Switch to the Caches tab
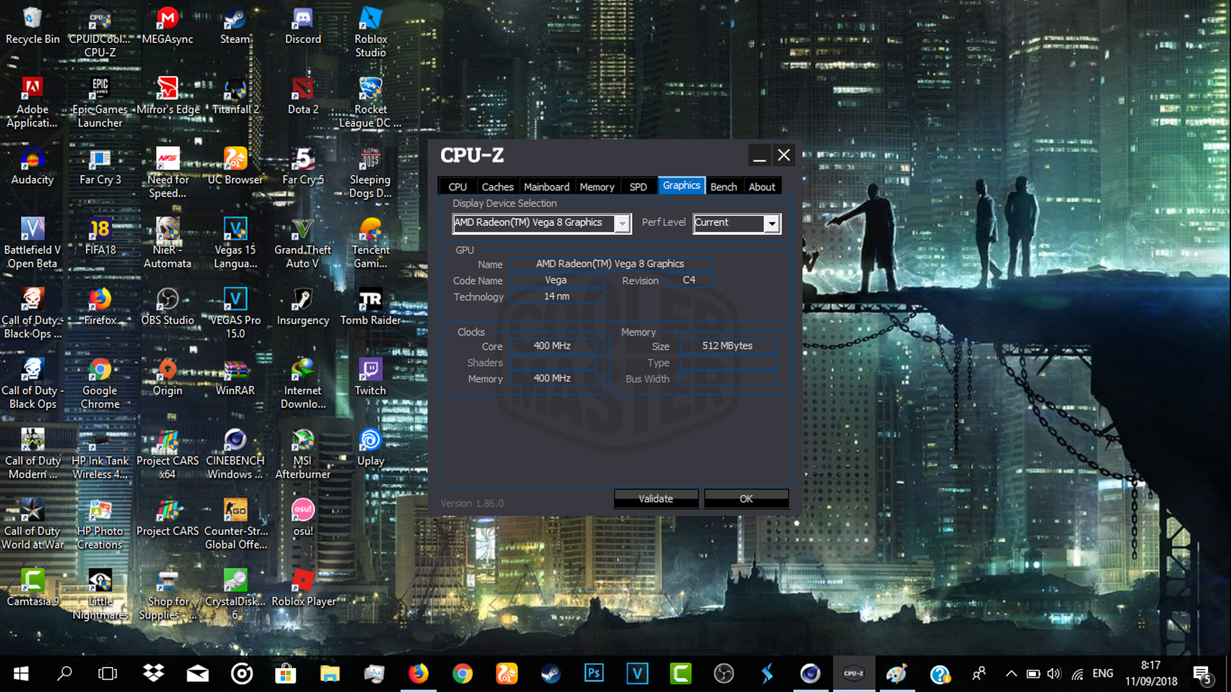Screen dimensions: 1231x692 498,187
